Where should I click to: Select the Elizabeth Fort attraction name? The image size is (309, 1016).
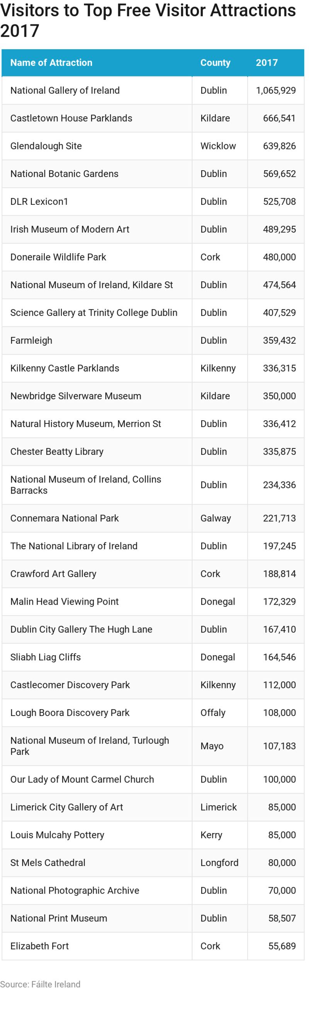click(x=39, y=946)
